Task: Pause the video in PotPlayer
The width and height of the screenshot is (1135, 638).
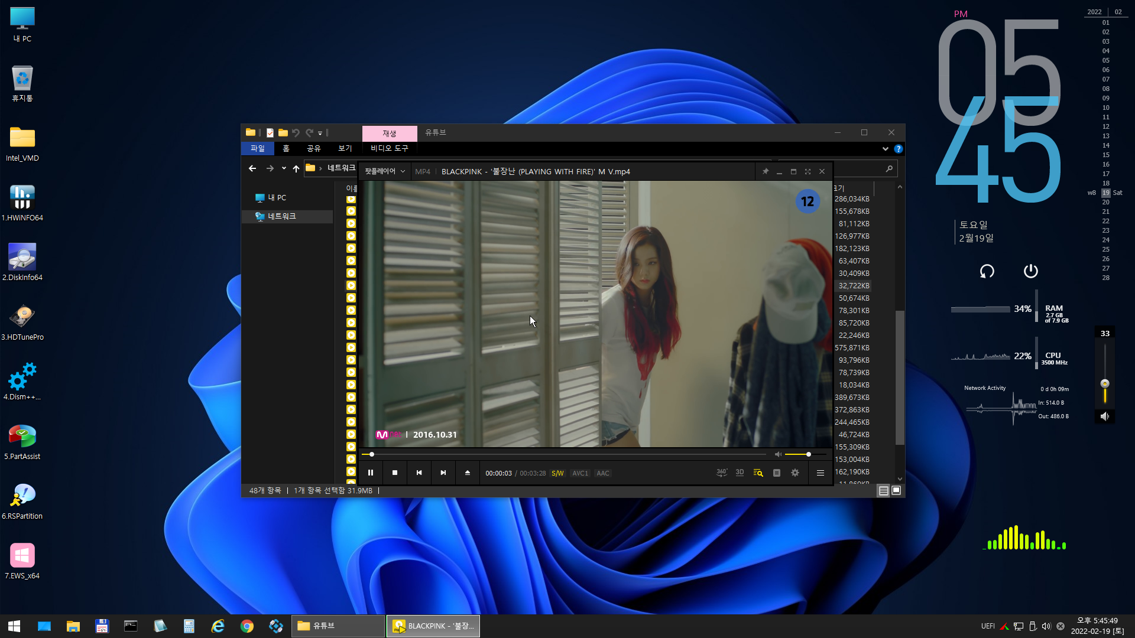Action: [x=371, y=473]
